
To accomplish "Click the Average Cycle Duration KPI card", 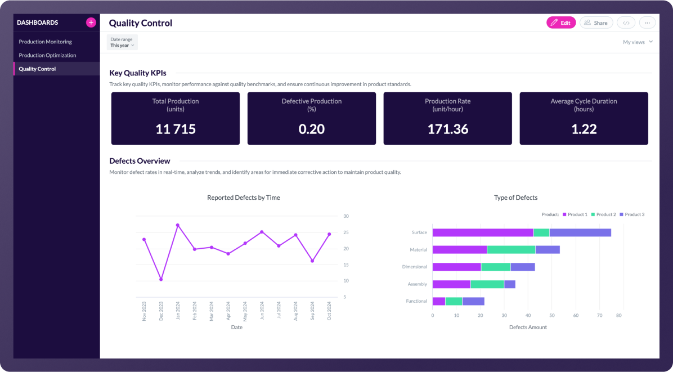I will click(584, 119).
